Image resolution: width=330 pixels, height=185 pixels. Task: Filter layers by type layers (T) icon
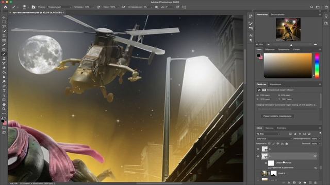tap(300, 134)
